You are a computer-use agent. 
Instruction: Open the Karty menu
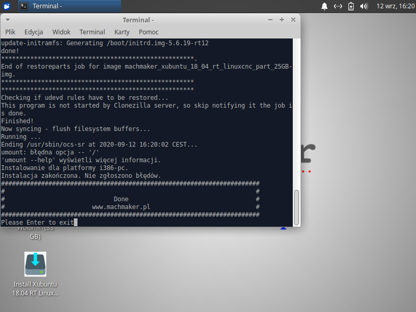(122, 32)
